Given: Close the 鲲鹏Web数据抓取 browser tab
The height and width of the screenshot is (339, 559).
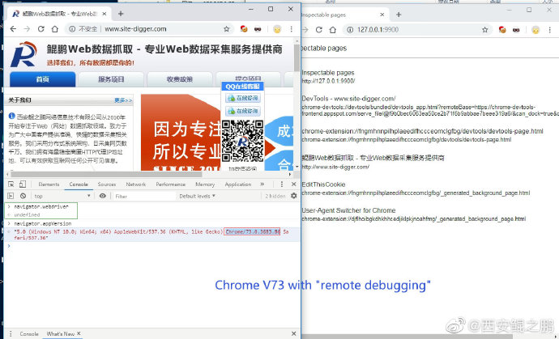Looking at the screenshot, I should [x=105, y=14].
